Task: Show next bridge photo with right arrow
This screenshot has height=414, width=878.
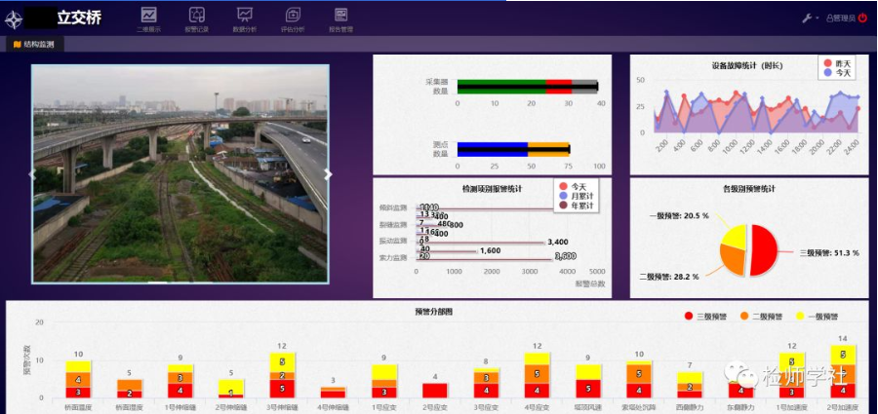Action: pos(328,174)
